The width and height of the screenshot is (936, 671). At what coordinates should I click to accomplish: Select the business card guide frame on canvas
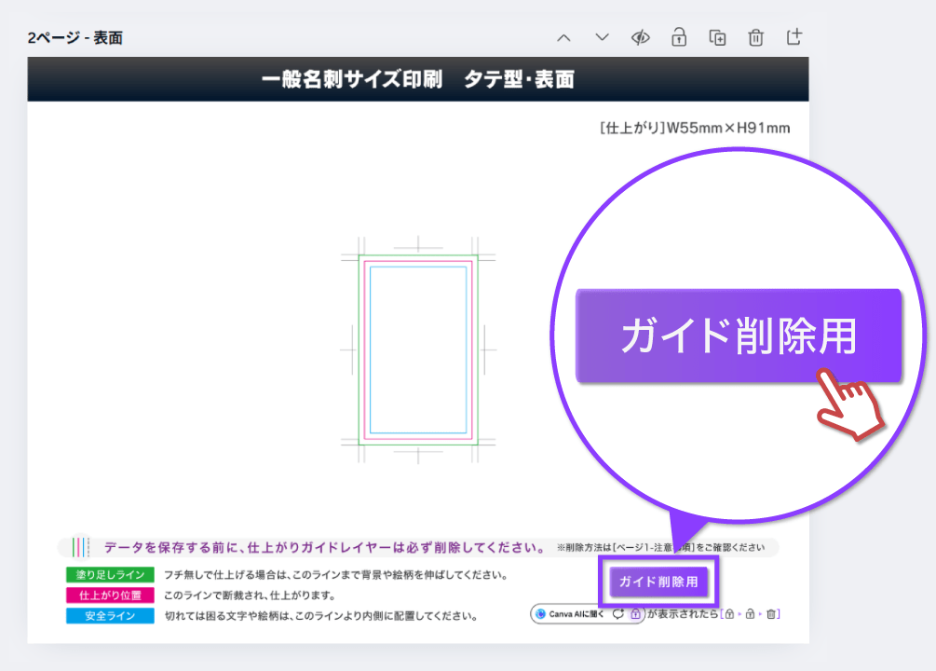[417, 349]
